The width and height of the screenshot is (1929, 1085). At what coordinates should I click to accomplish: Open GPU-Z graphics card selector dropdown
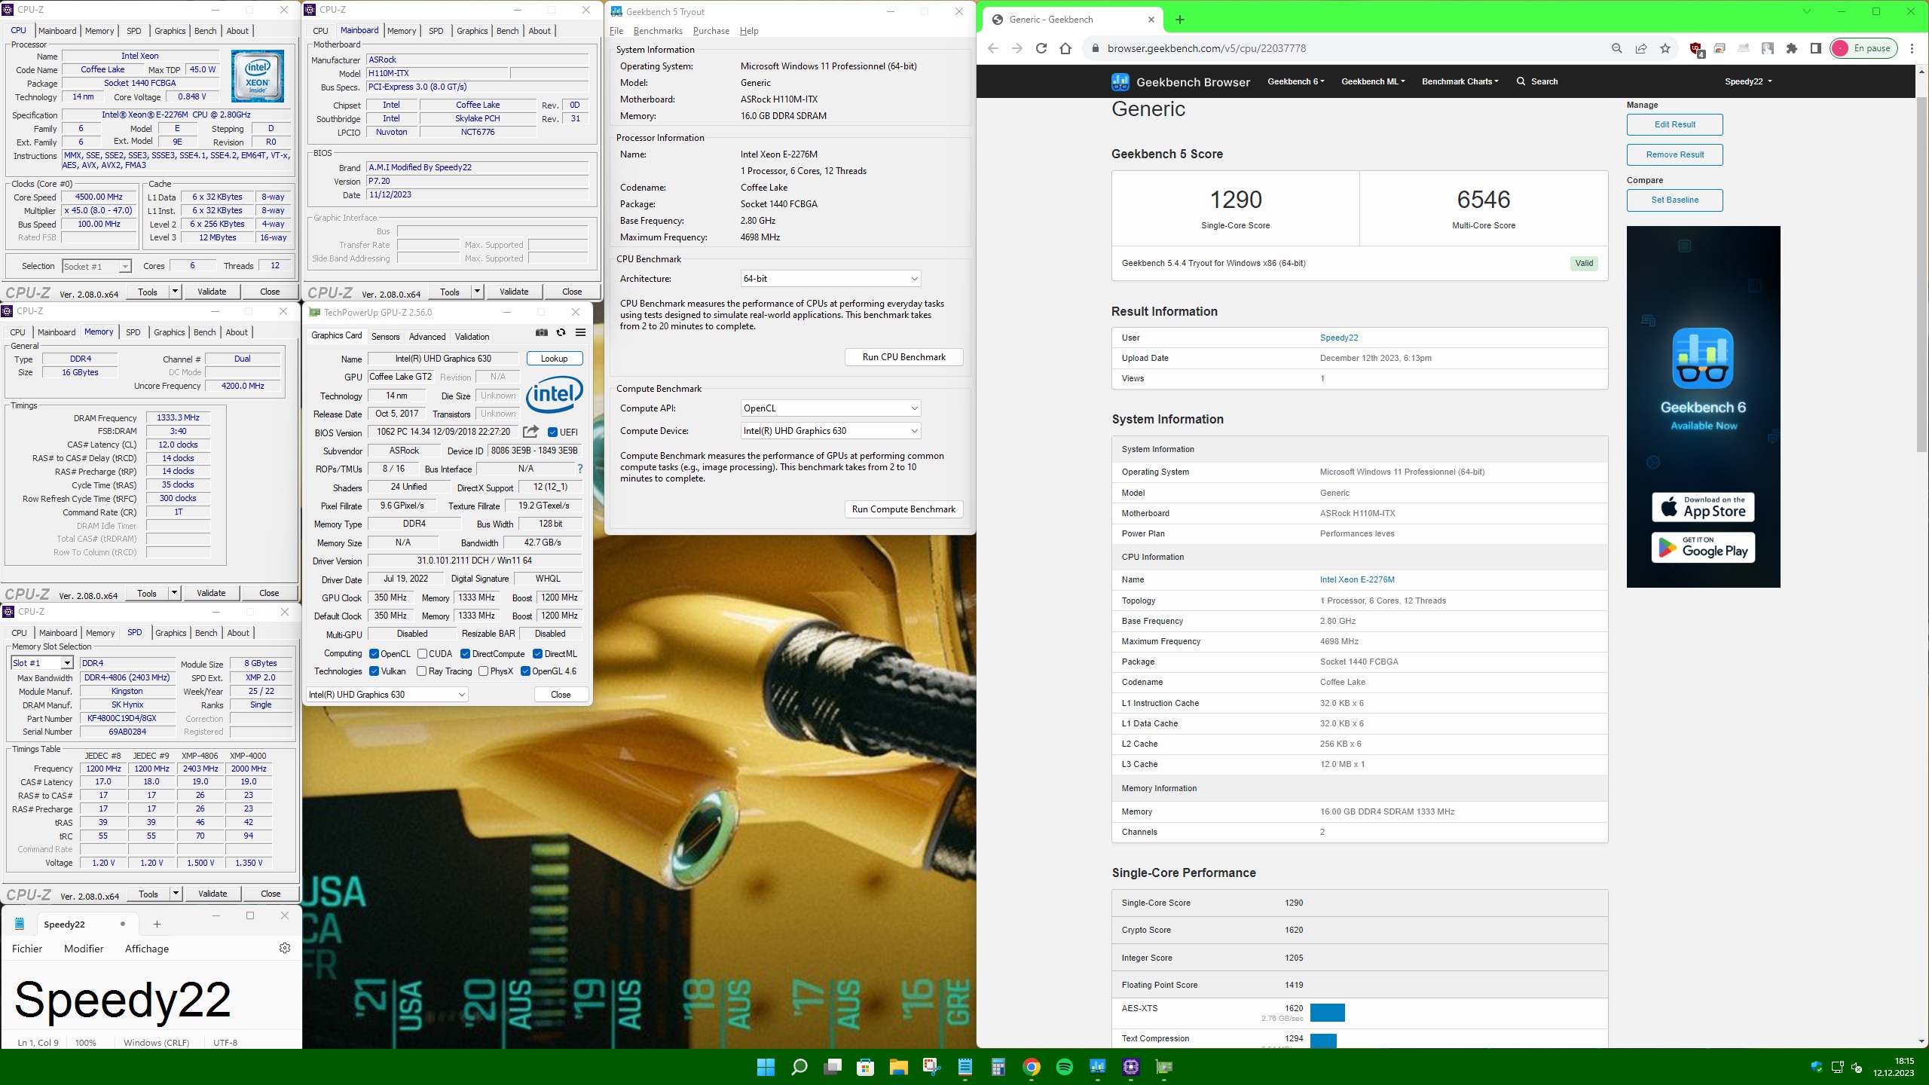[387, 695]
